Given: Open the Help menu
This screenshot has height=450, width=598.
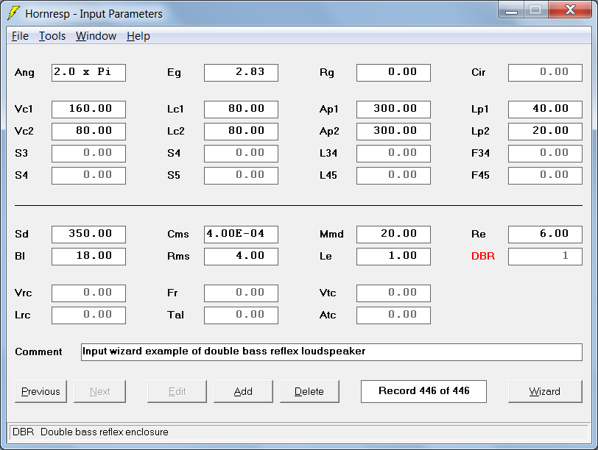Looking at the screenshot, I should point(138,36).
